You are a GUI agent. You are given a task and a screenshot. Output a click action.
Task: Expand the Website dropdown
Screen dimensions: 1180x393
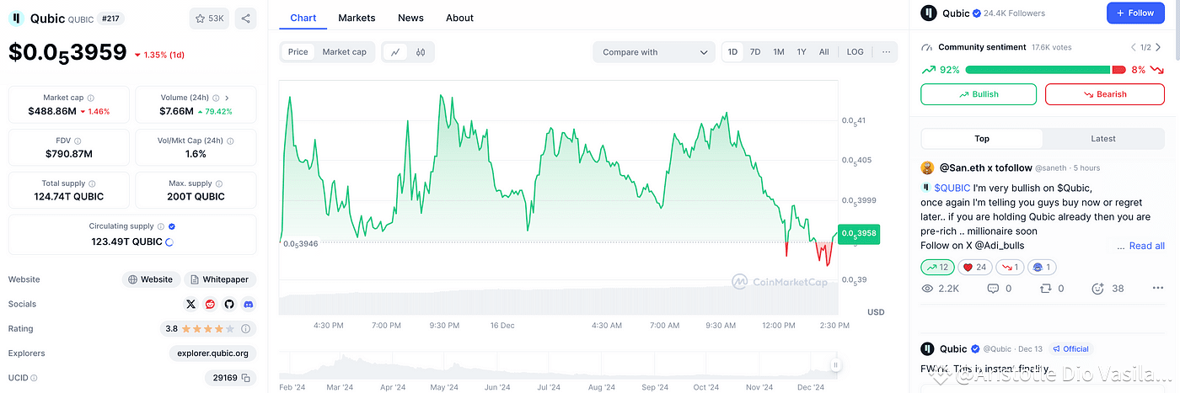tap(150, 279)
